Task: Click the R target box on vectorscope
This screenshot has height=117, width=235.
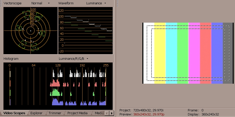Action: tap(26, 14)
